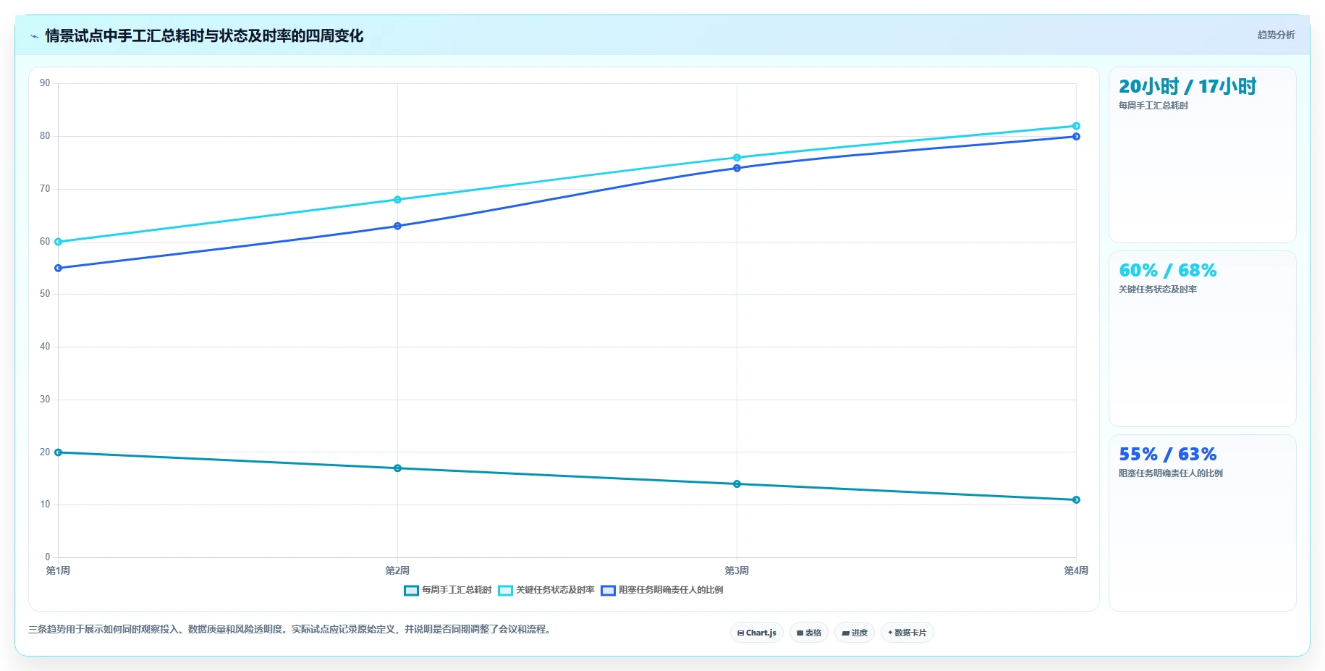Click the 第4周 x-axis label
This screenshot has height=671, width=1325.
(1076, 570)
